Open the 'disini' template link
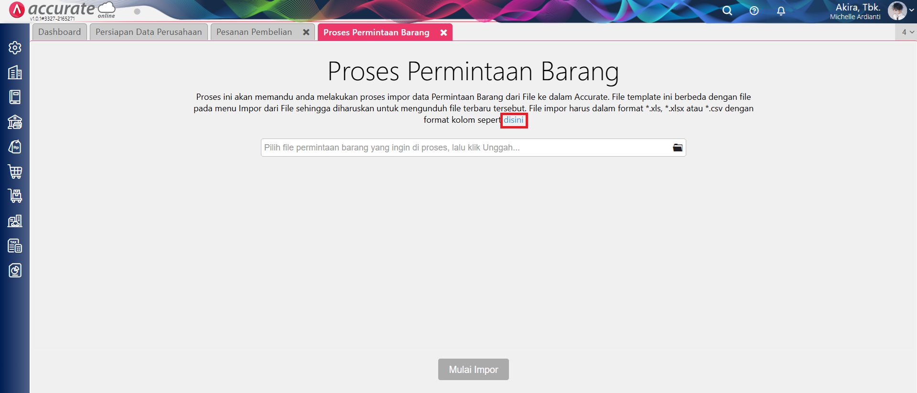This screenshot has height=393, width=917. 514,120
